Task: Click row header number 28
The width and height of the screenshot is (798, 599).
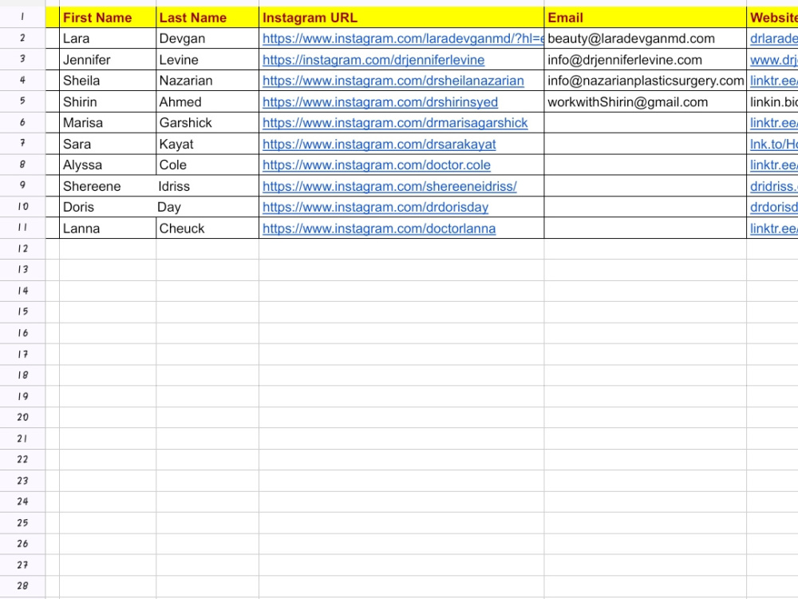Action: coord(22,586)
